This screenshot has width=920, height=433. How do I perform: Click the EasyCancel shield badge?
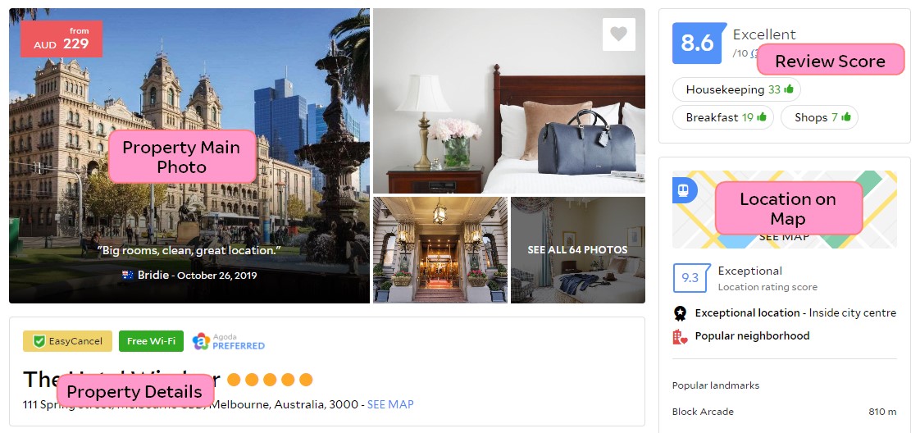click(x=67, y=341)
